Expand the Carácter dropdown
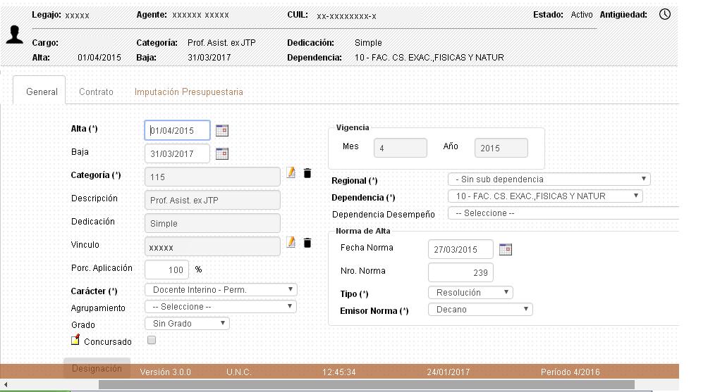This screenshot has width=708, height=392. 220,289
